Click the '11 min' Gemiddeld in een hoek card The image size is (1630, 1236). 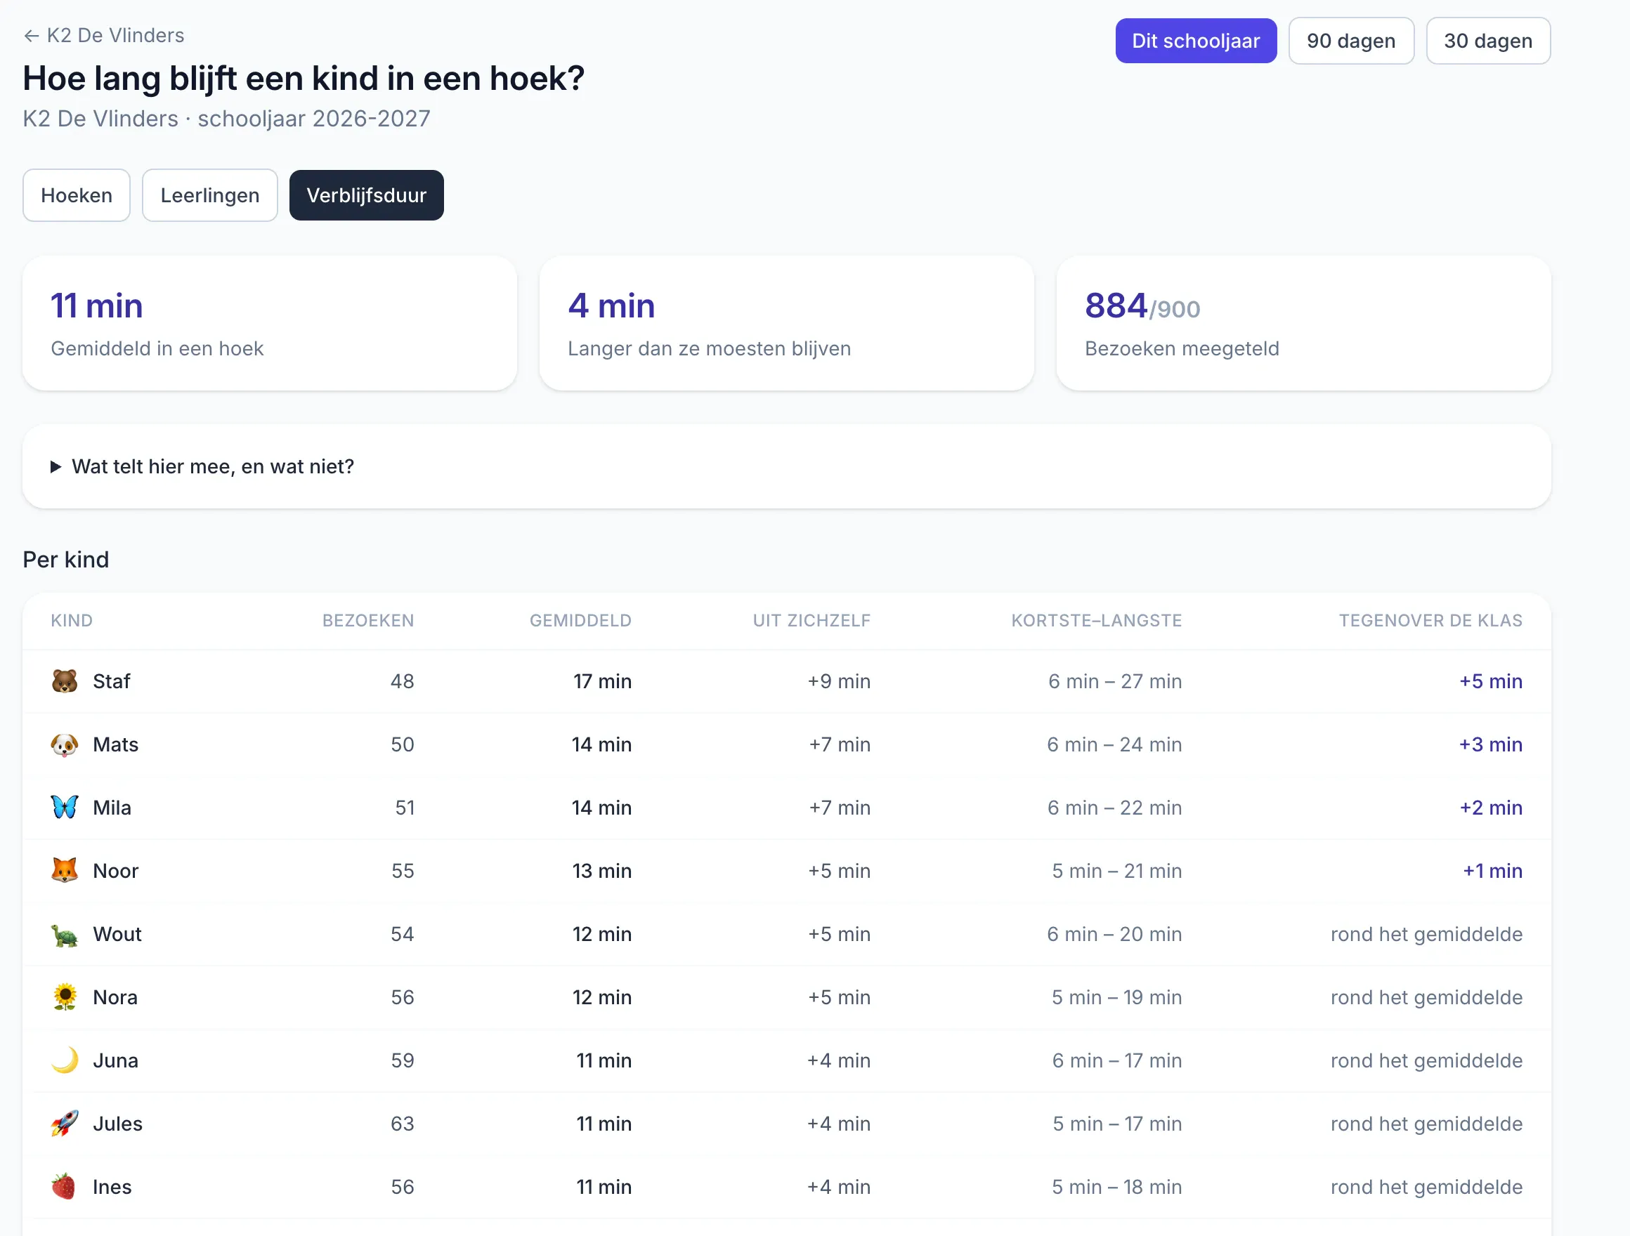(x=270, y=323)
